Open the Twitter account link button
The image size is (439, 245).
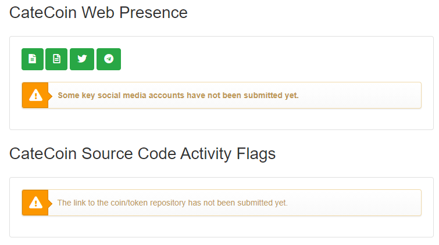pos(82,59)
